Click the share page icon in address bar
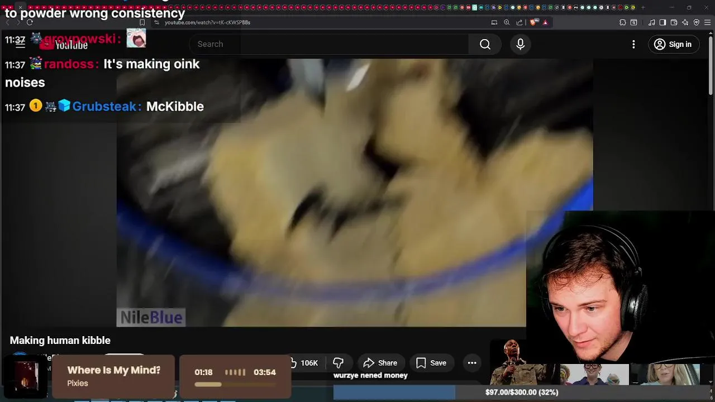 tap(519, 22)
